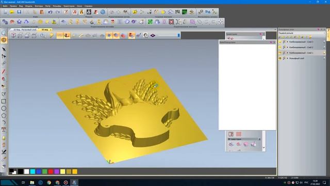Select the Eraser tool at toolbar bottom
Image resolution: width=330 pixels, height=186 pixels.
point(4,166)
